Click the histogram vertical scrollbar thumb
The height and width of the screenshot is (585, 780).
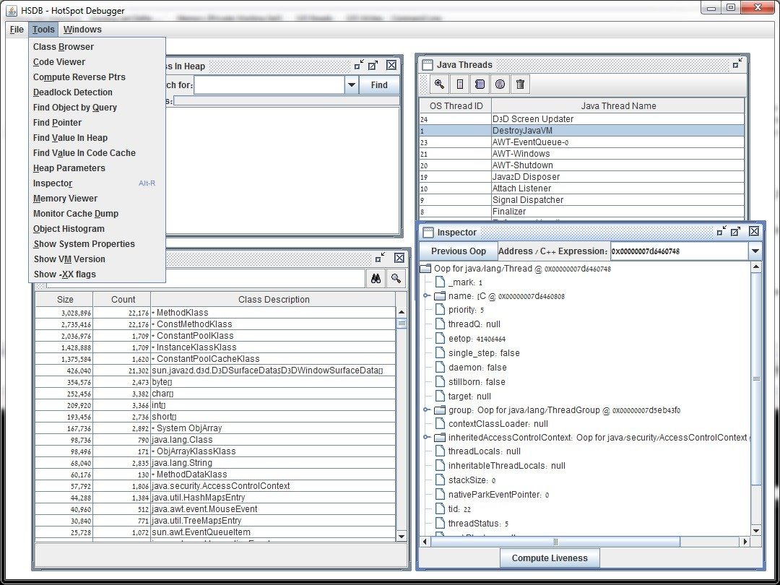pyautogui.click(x=402, y=324)
